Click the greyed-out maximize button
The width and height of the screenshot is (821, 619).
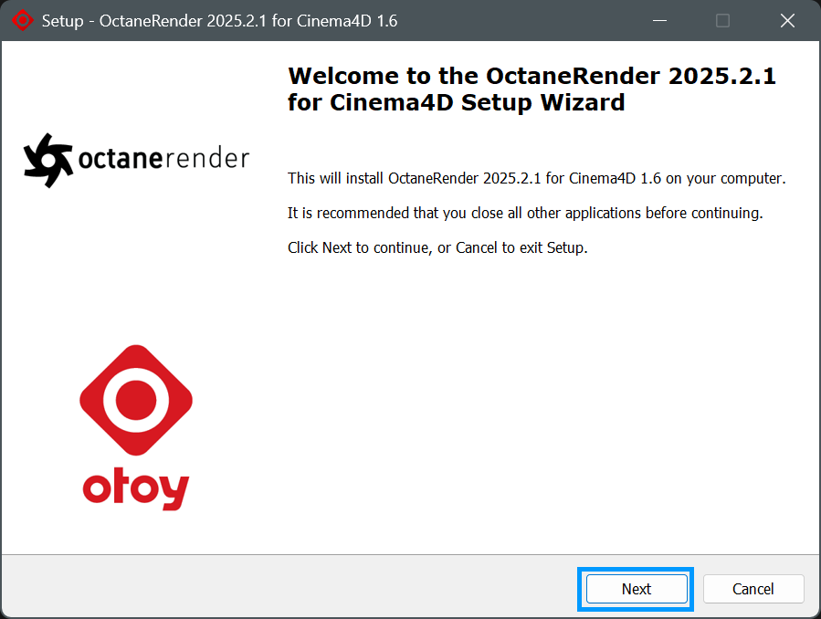pyautogui.click(x=722, y=20)
